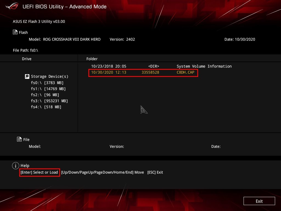281x211 pixels.
Task: Click the Flash section heading
Action: 23,32
